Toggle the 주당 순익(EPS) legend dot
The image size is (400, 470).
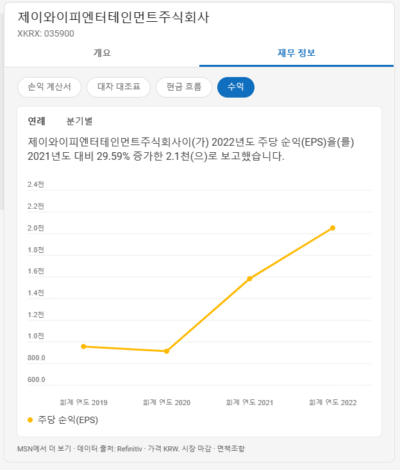point(30,420)
